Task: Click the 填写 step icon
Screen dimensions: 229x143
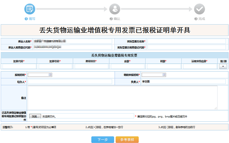Action: tap(30, 9)
